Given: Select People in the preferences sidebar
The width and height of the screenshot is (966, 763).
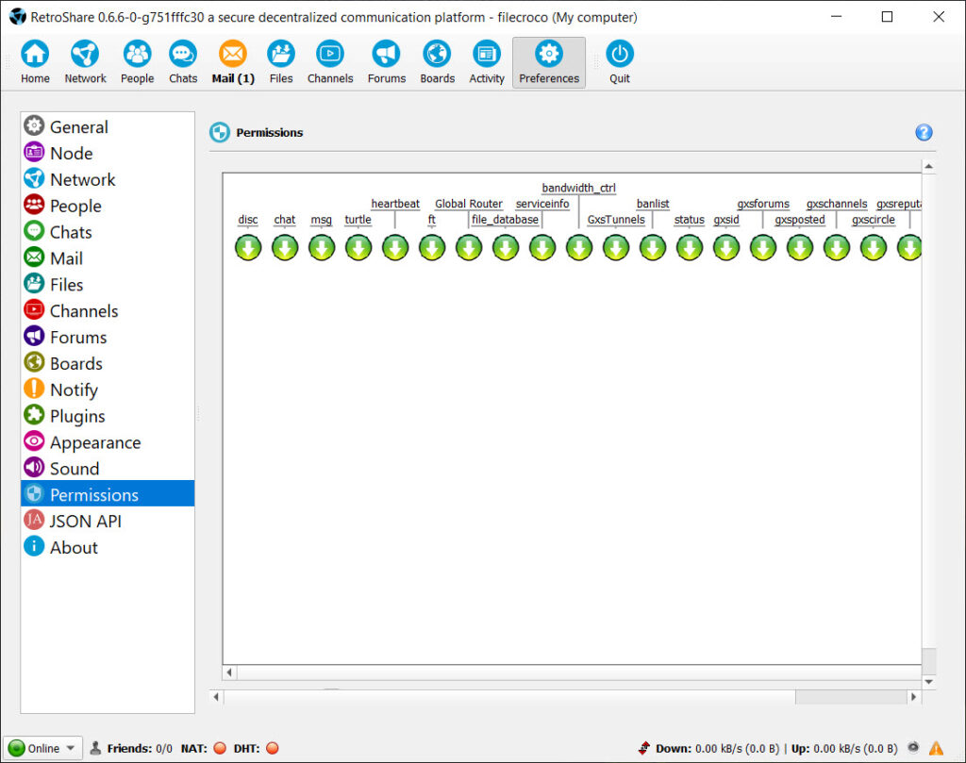Looking at the screenshot, I should click(x=108, y=206).
